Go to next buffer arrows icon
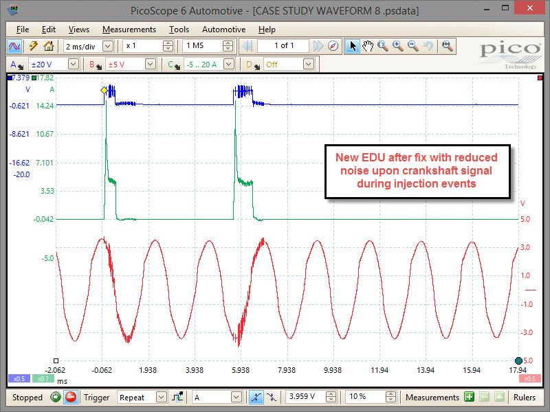Image resolution: width=550 pixels, height=412 pixels. click(x=318, y=46)
